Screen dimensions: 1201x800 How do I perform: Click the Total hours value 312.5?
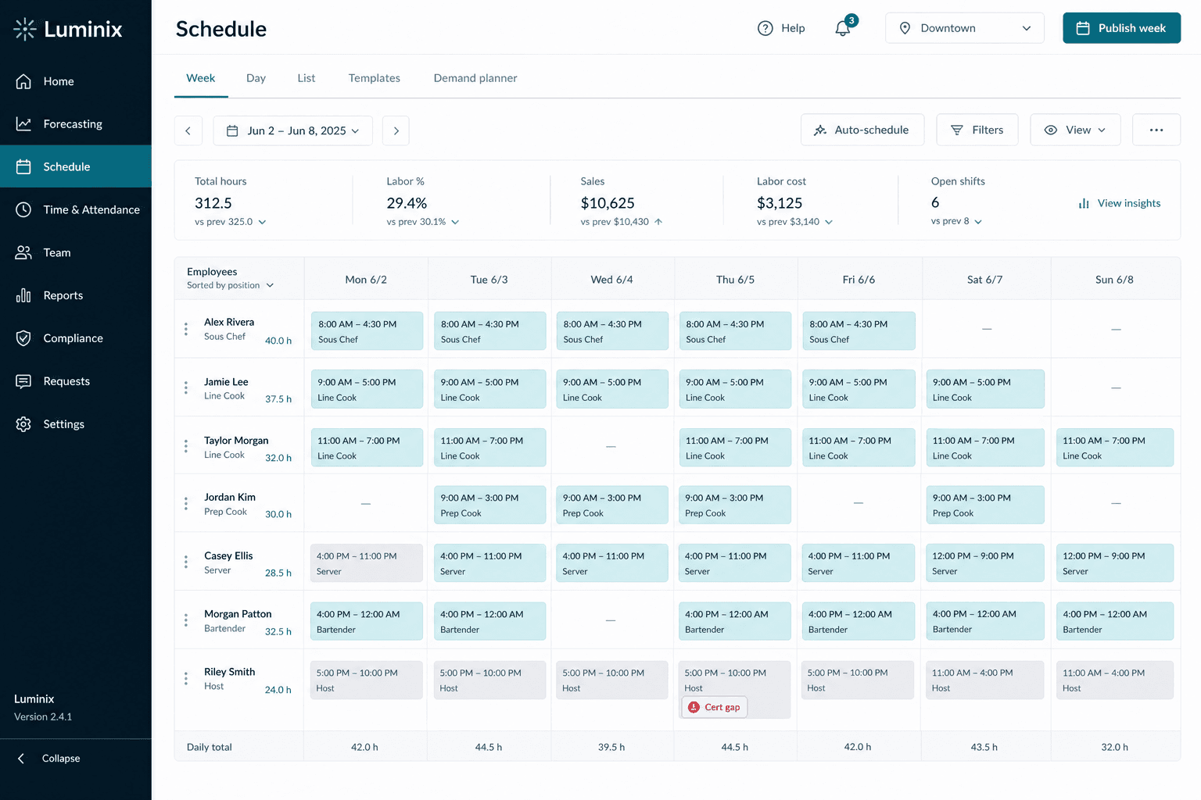213,203
